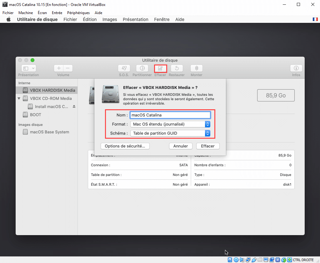Click the Monter mount toolbar icon
The height and width of the screenshot is (263, 320).
pyautogui.click(x=196, y=68)
